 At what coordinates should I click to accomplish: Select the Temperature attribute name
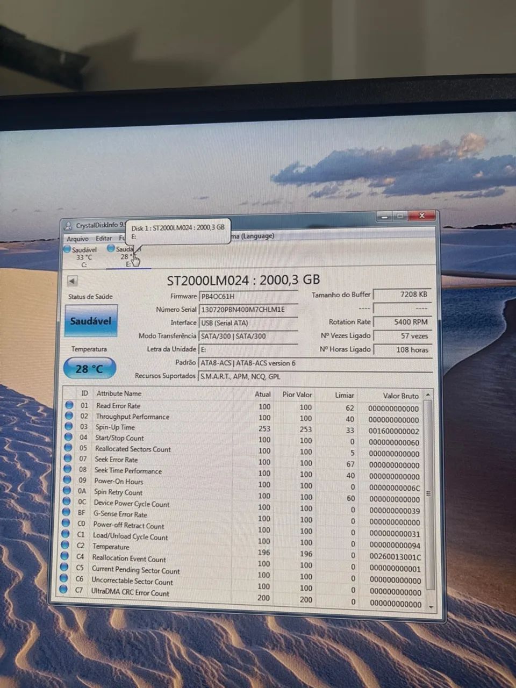click(111, 547)
